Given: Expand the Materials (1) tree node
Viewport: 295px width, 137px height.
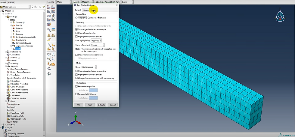Looking at the screenshot, I should coord(6,52).
